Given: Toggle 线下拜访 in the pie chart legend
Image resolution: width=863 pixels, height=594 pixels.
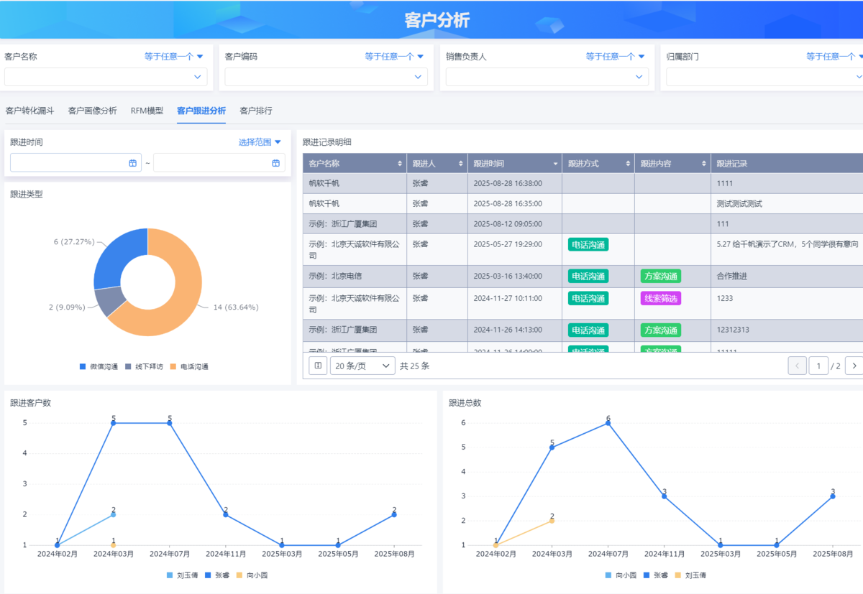Looking at the screenshot, I should 144,367.
